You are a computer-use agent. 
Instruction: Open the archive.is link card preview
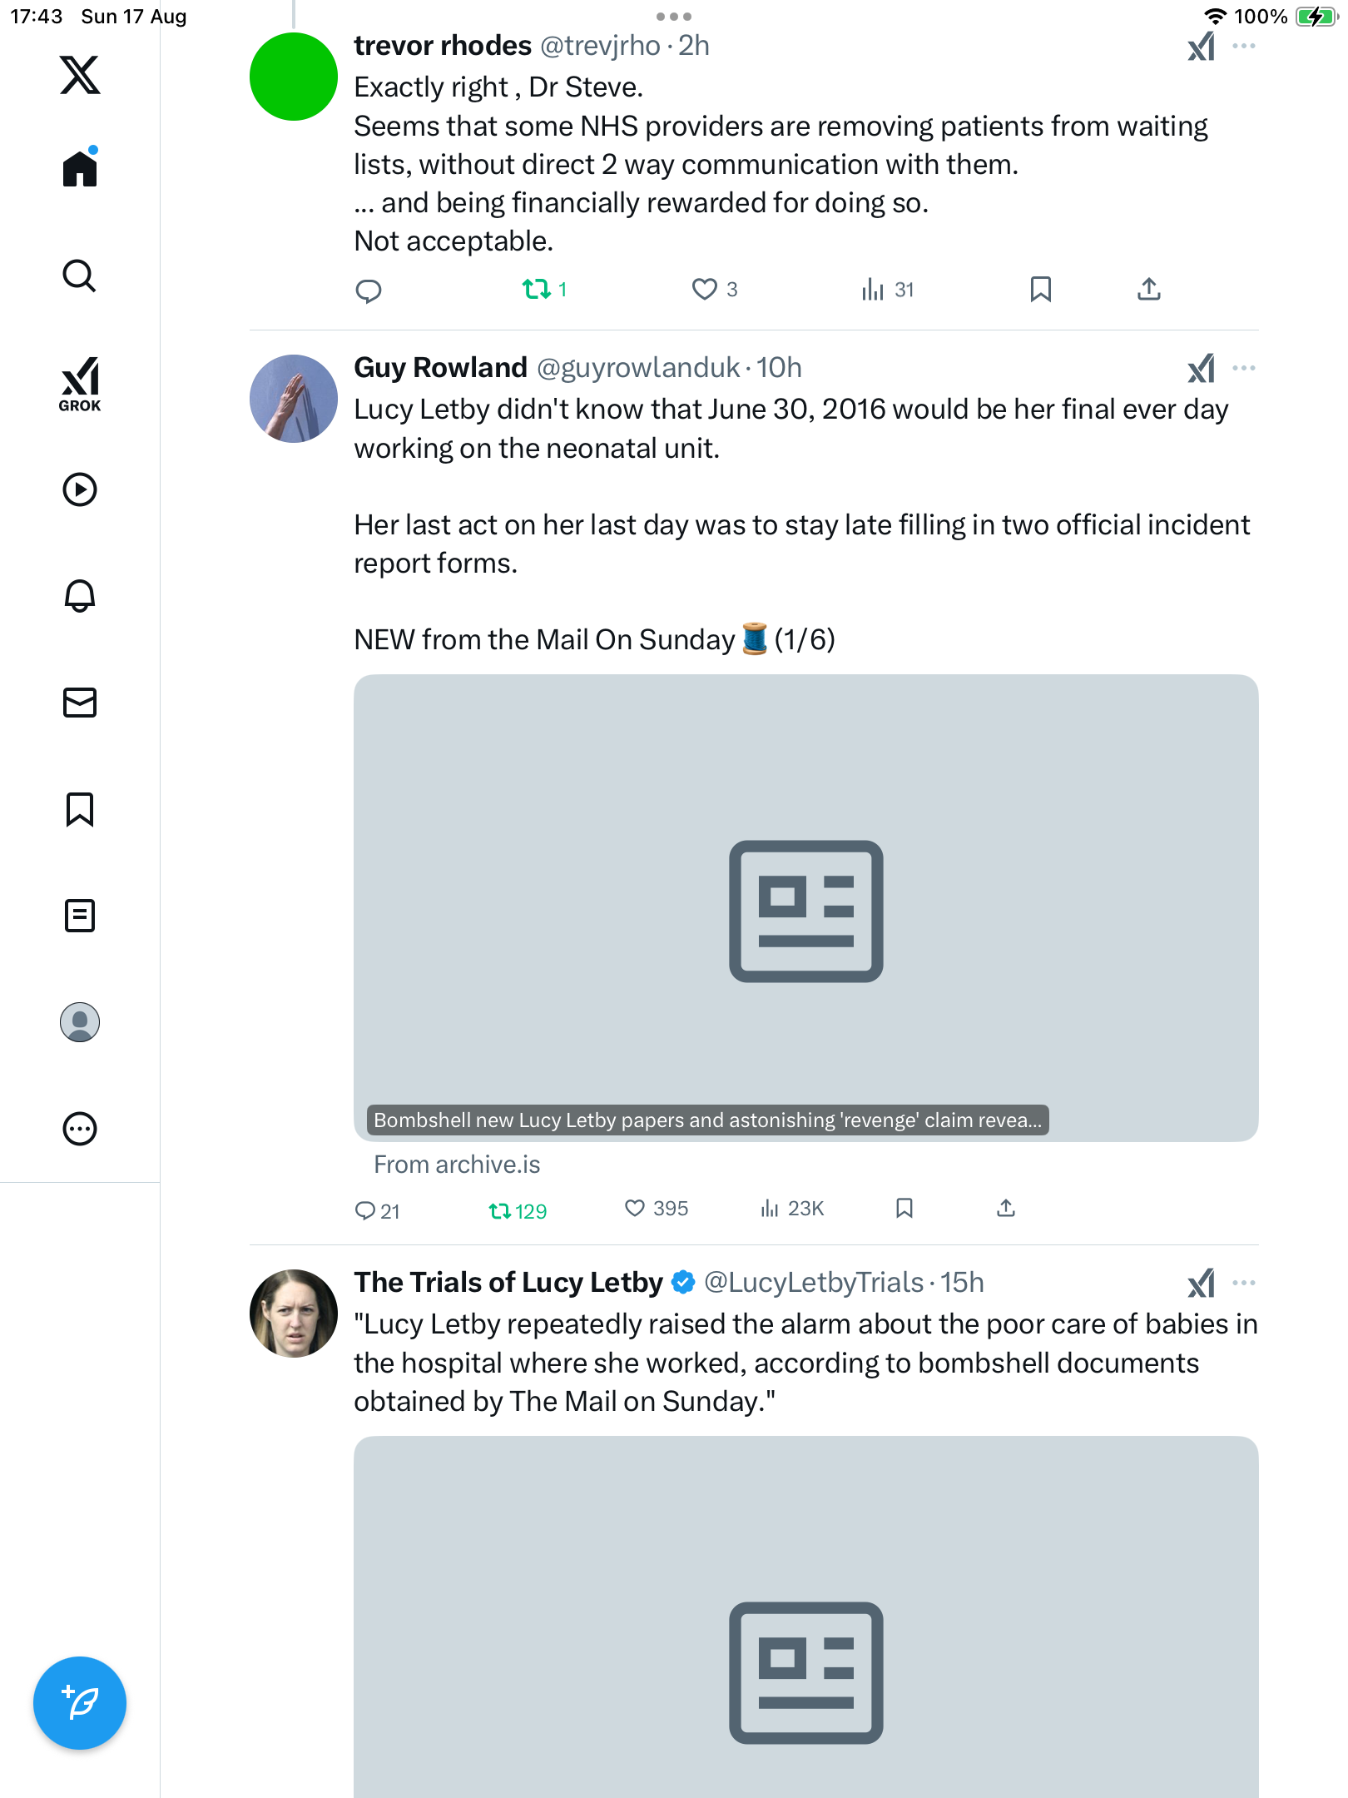(x=805, y=907)
